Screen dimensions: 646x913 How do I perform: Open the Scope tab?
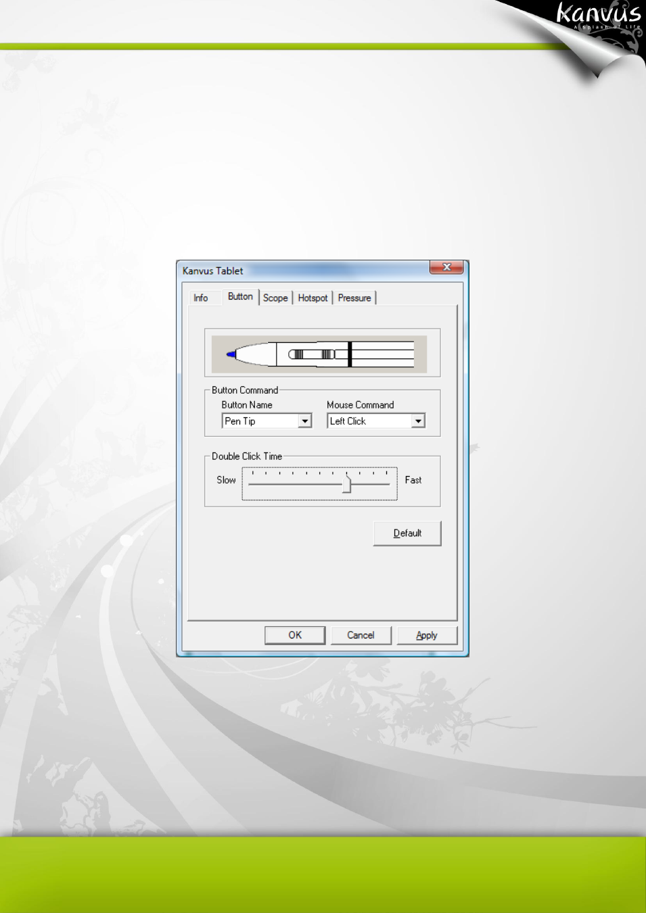point(275,298)
